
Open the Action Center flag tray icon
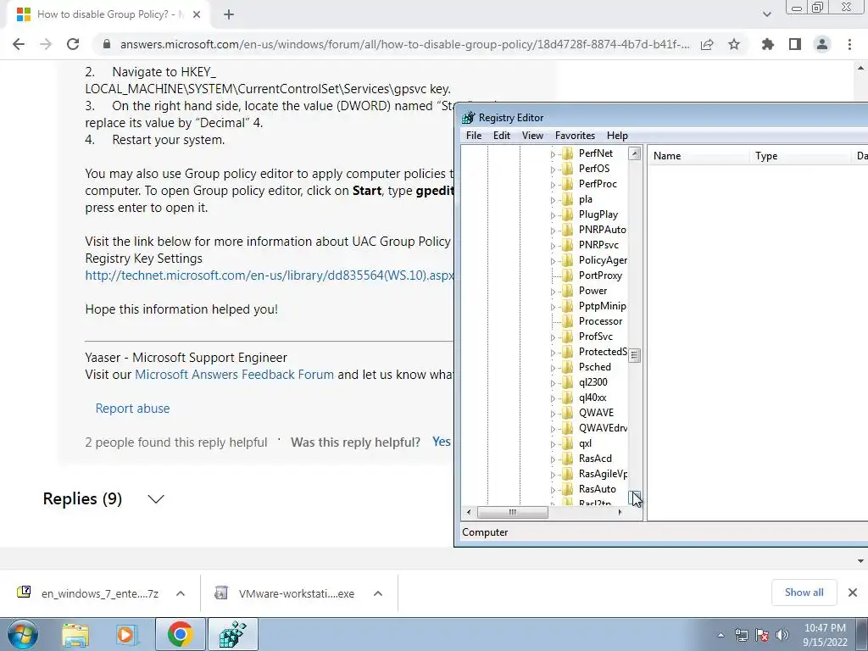pyautogui.click(x=762, y=635)
